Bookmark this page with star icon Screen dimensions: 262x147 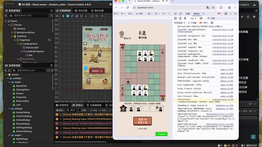click(213, 8)
